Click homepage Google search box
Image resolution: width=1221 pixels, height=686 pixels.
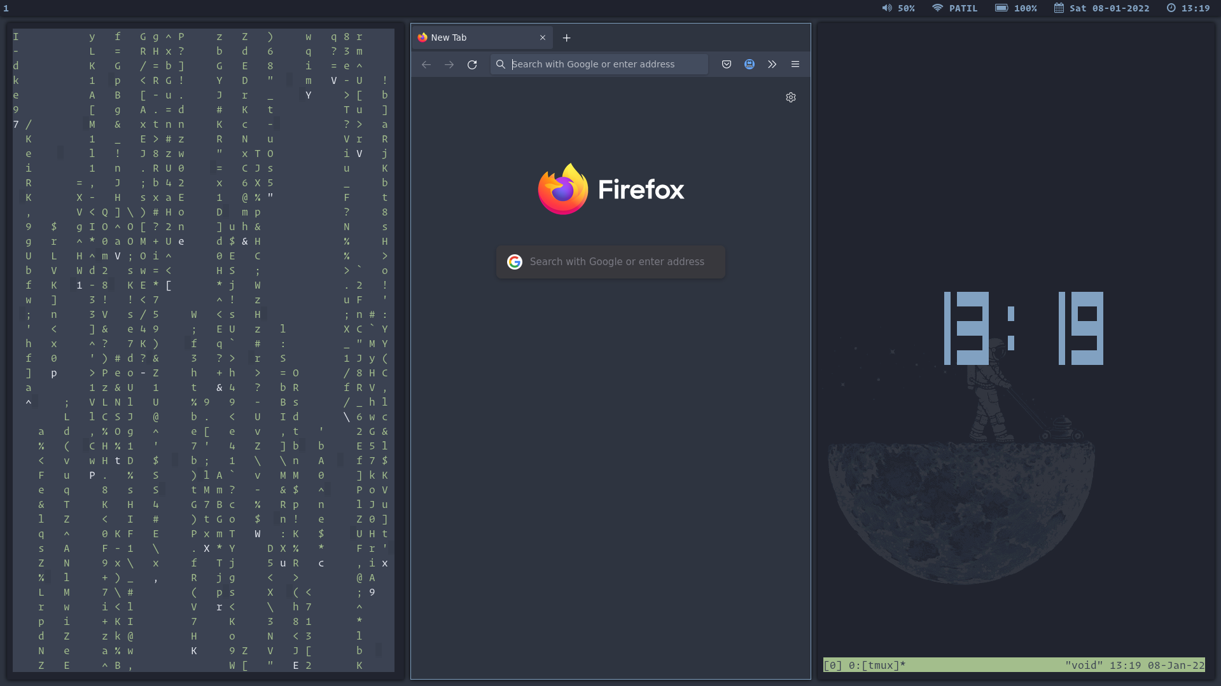[611, 262]
